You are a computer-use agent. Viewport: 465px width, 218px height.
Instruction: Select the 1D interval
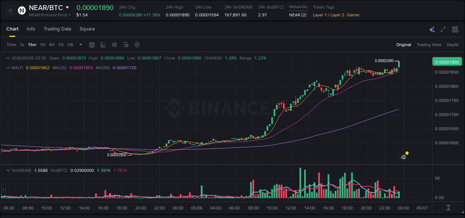61,45
